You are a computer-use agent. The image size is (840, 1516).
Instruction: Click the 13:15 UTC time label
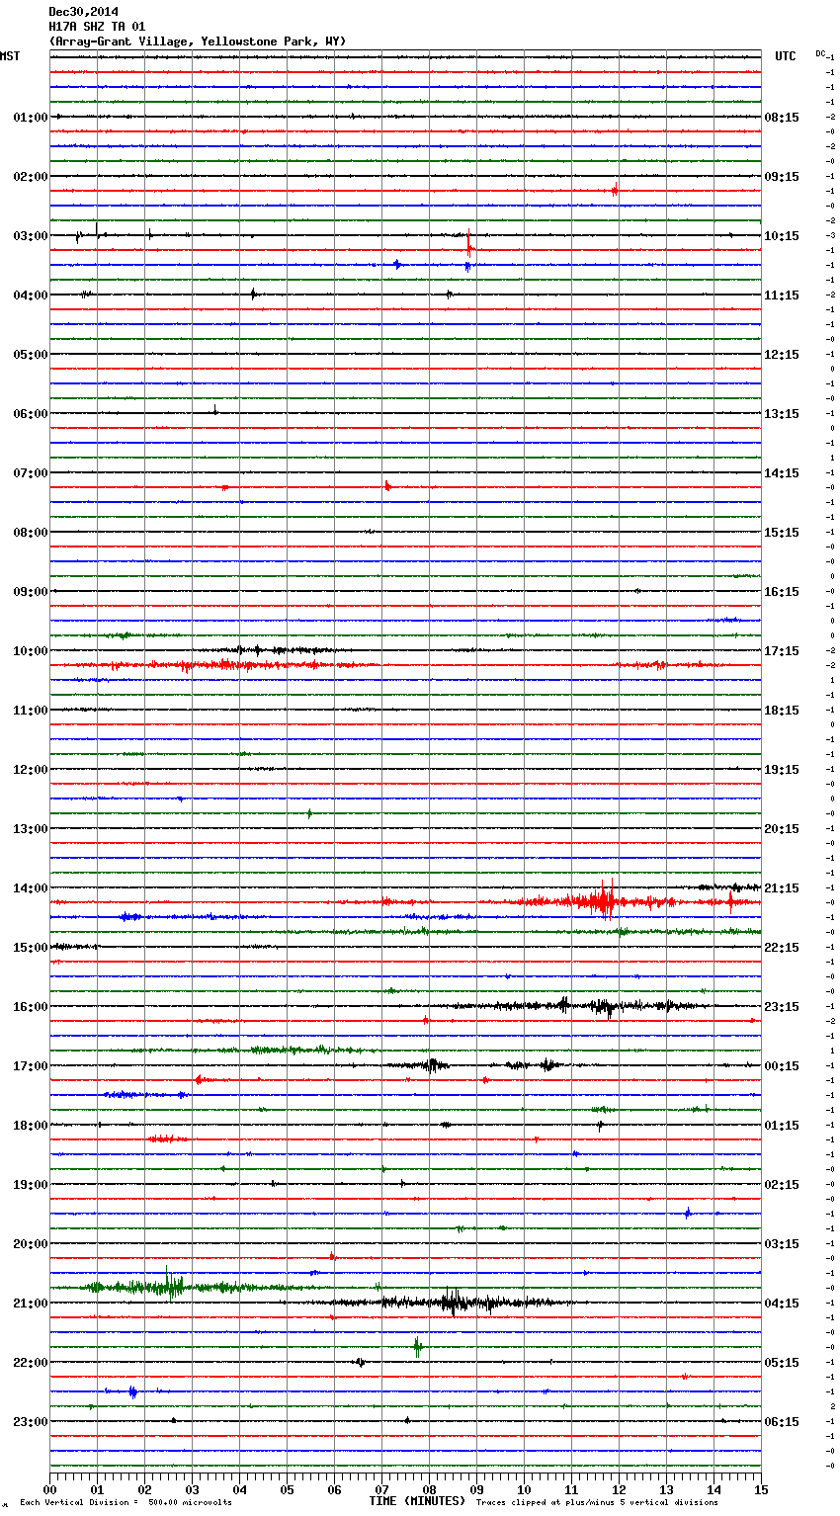coord(782,414)
